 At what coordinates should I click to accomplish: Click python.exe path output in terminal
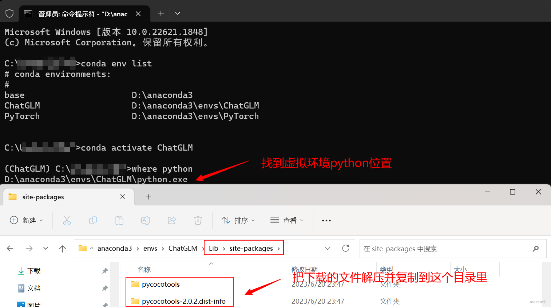[96, 179]
